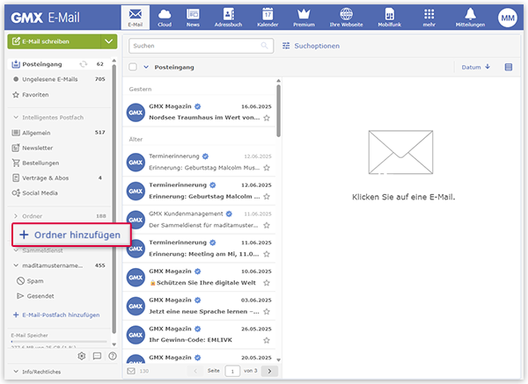The height and width of the screenshot is (384, 528).
Task: Click E-Mail schreiben button
Action: [54, 41]
